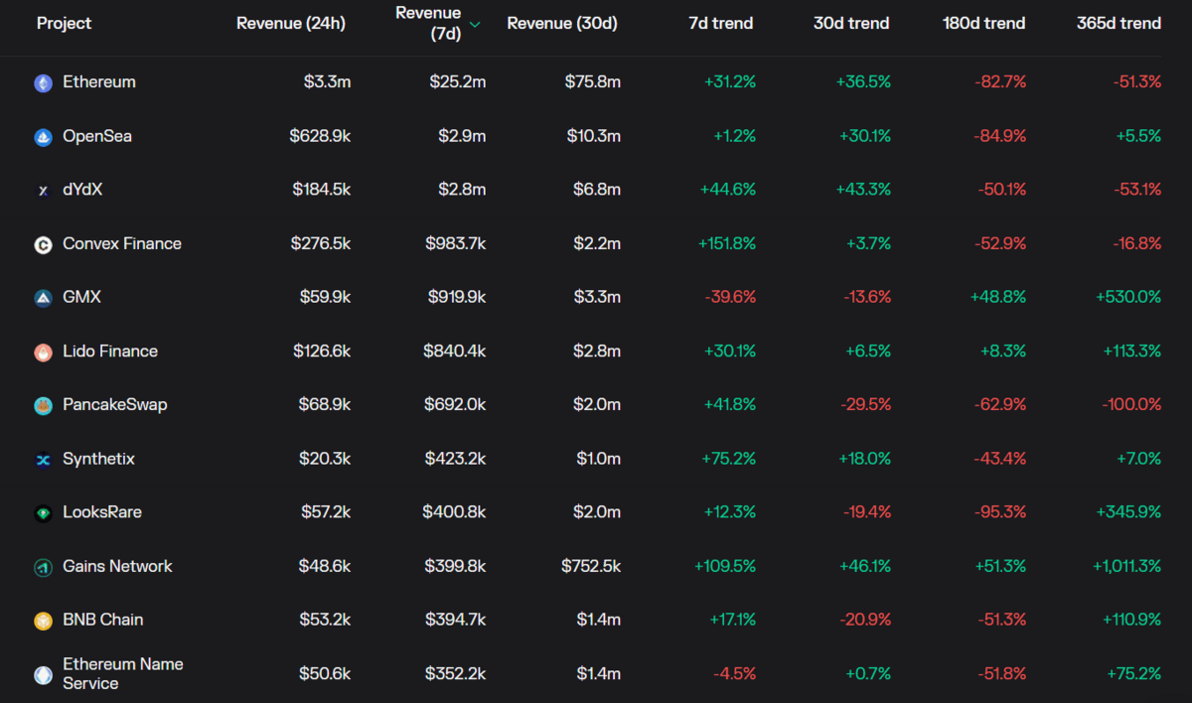Open the dYdX project link
Screen dimensions: 1192x703
point(82,190)
